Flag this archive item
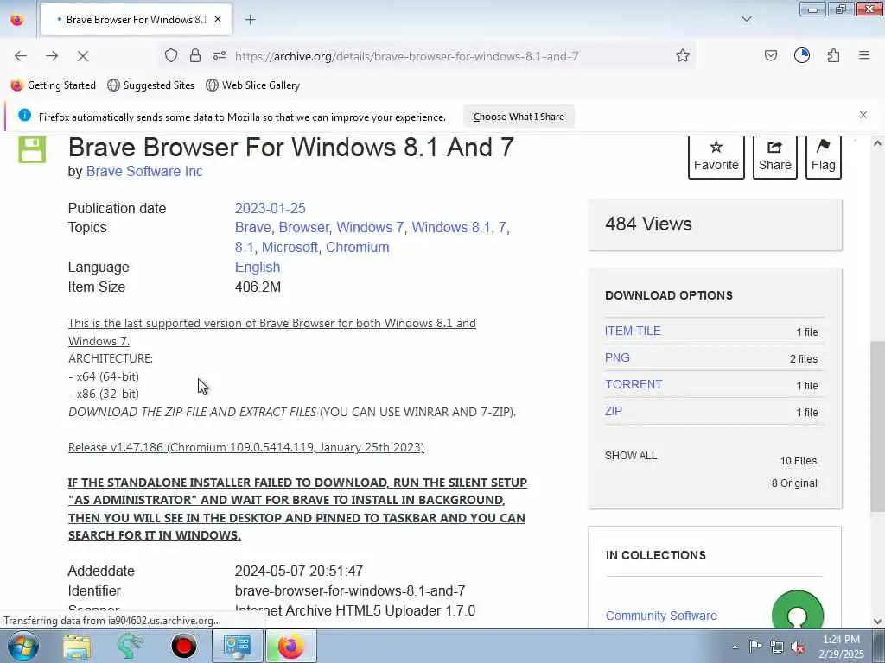This screenshot has width=885, height=663. 824,156
